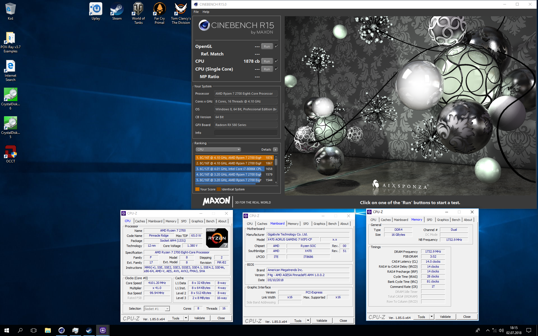
Task: Click the taskbar clock showing 18:15
Action: point(514,330)
